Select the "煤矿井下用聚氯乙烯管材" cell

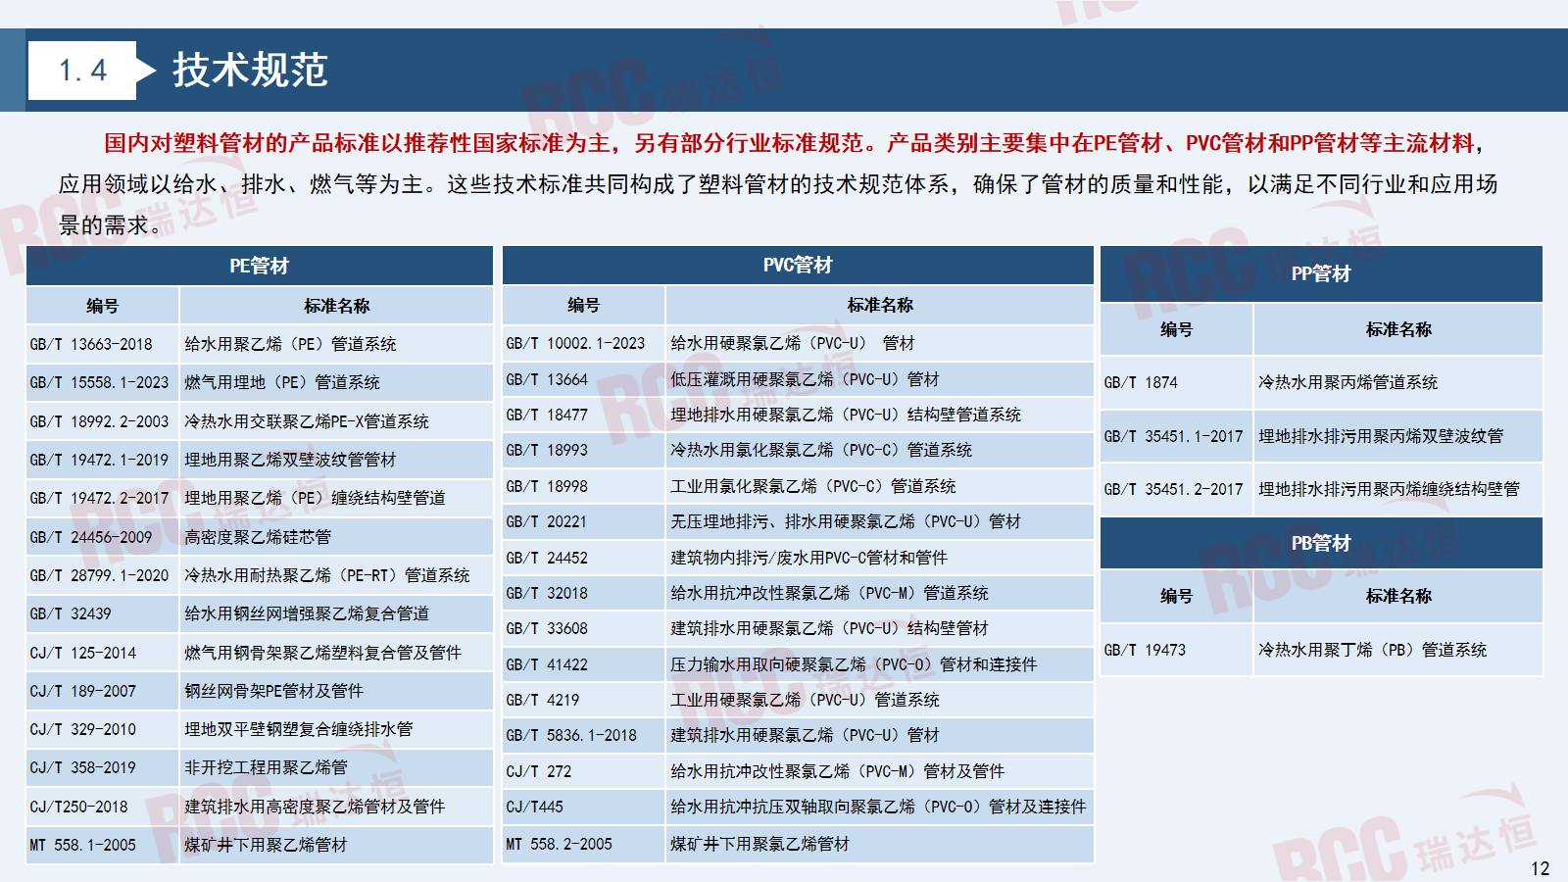(759, 844)
